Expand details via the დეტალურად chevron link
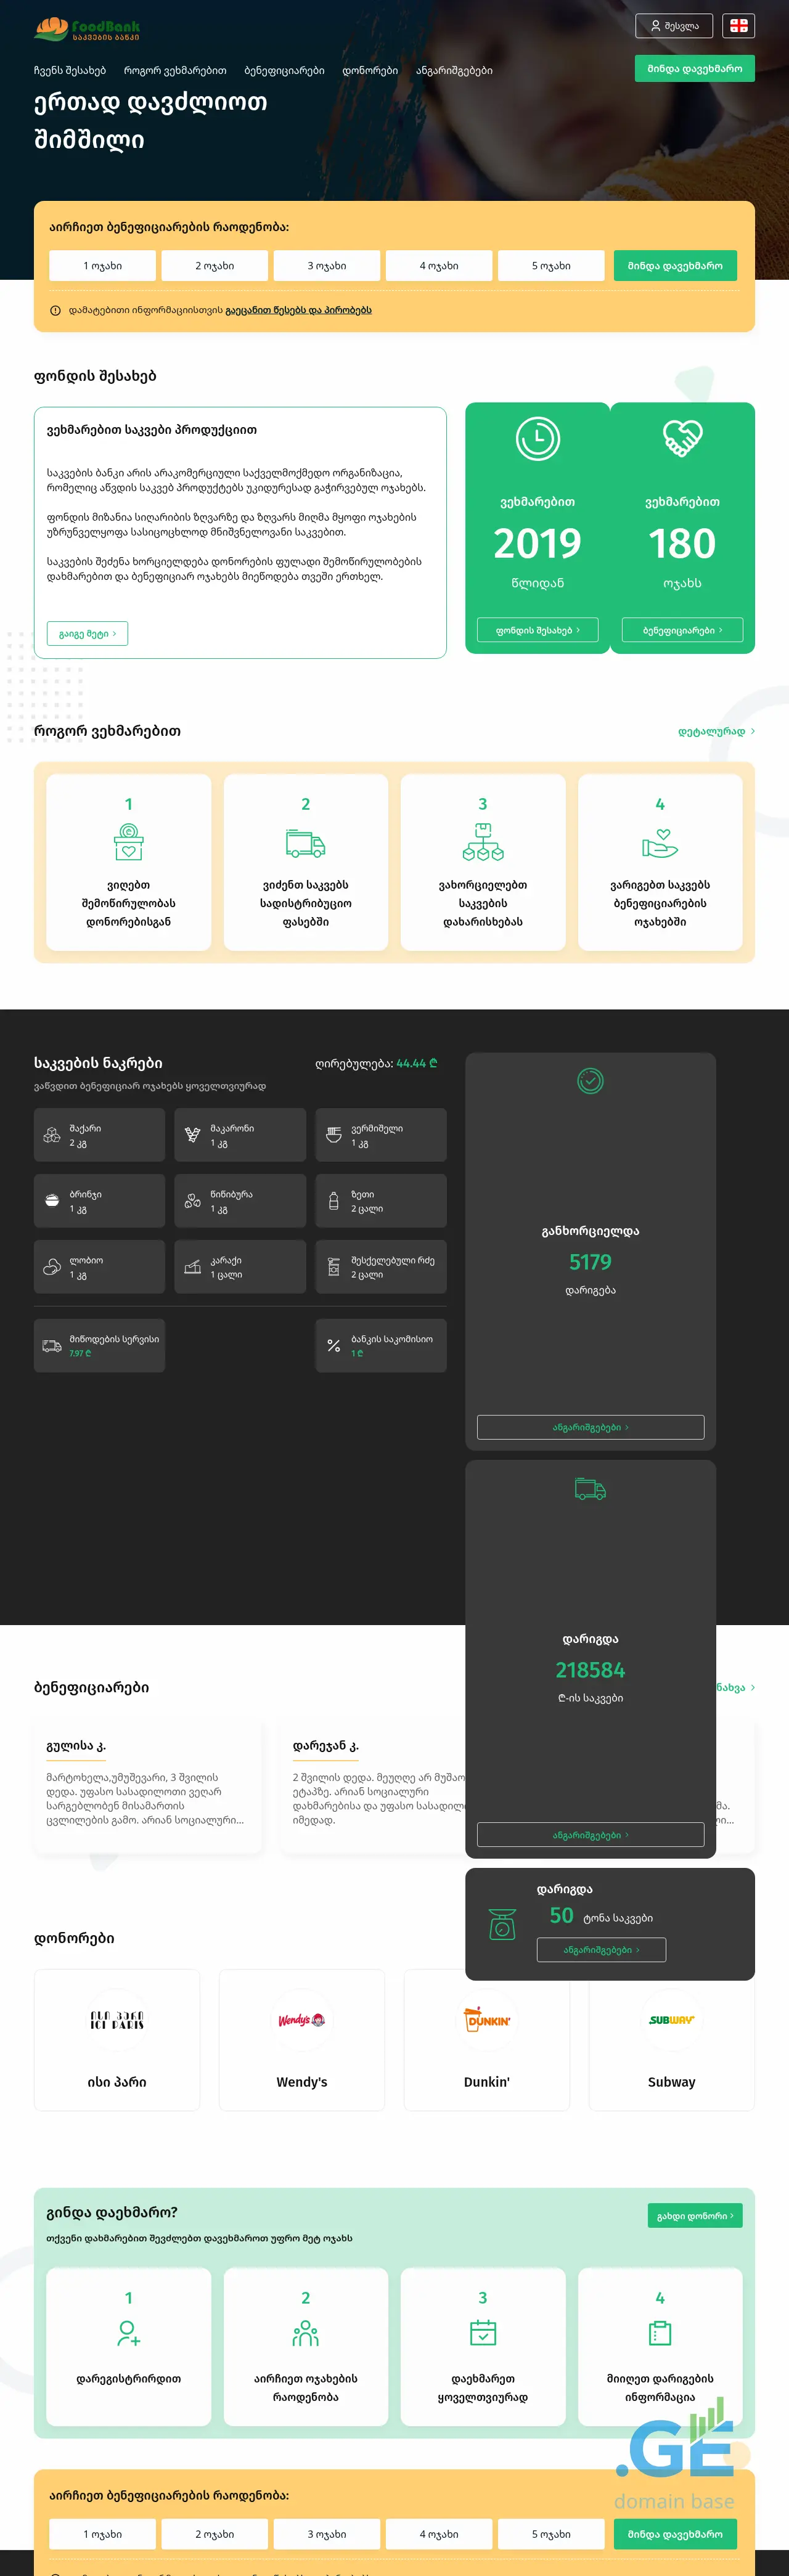789x2576 pixels. pos(716,731)
